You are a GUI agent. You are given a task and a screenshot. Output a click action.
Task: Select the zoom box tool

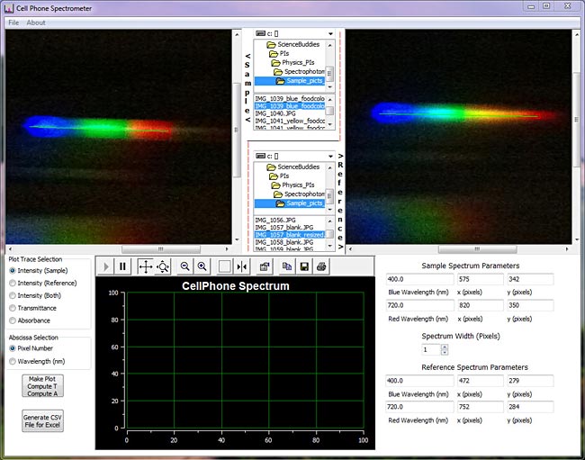pyautogui.click(x=163, y=266)
